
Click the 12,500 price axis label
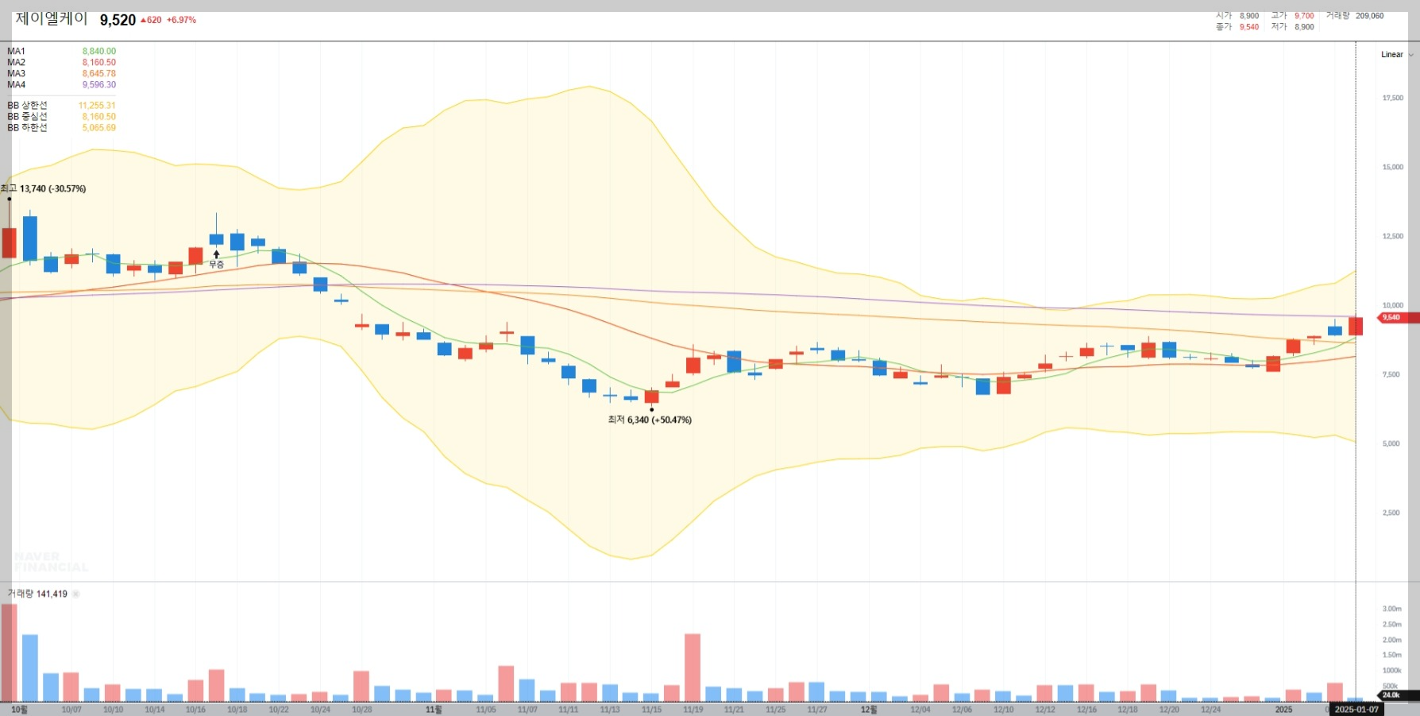1392,237
